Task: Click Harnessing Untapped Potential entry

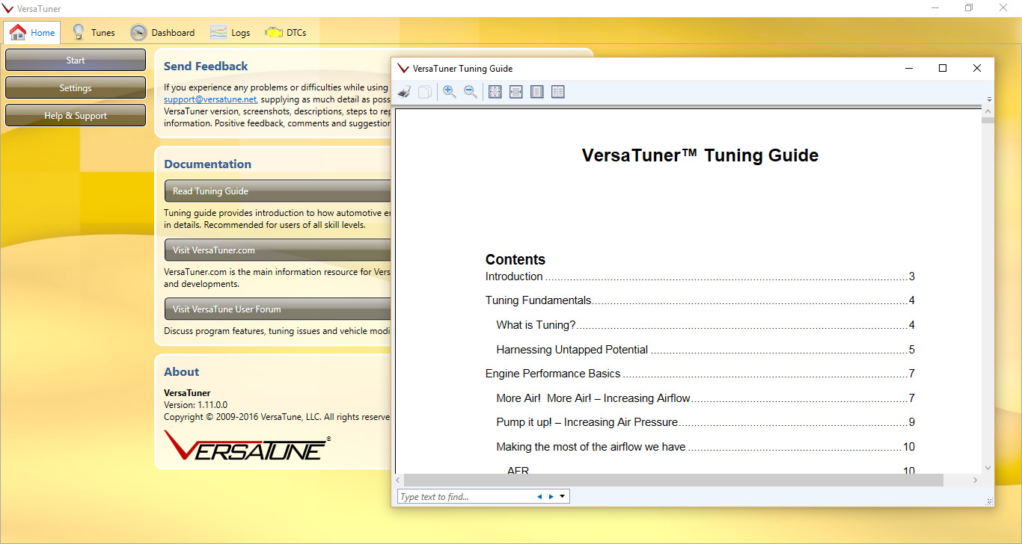Action: 706,350
